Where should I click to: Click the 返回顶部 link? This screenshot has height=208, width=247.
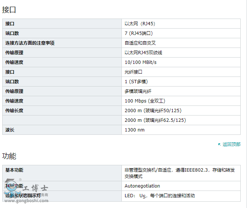(x=231, y=144)
